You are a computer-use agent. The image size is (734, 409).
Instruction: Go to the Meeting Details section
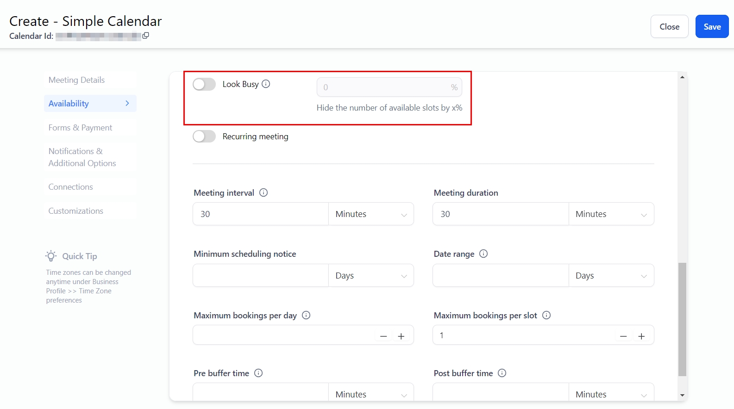point(76,80)
